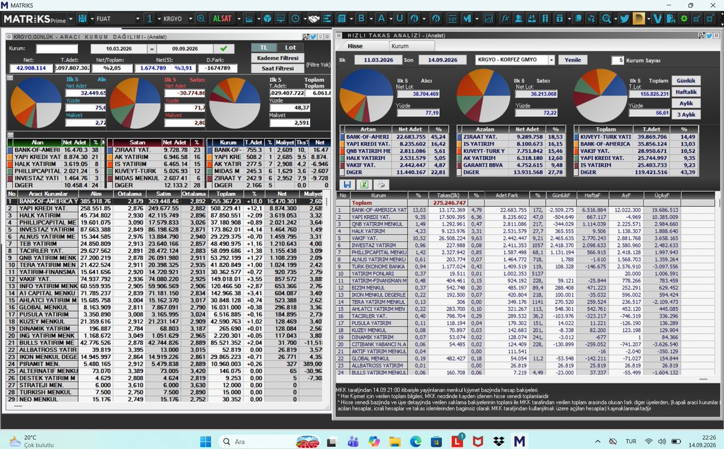Click the save workspace floppy icon in top toolbar
The height and width of the screenshot is (449, 724).
(82, 19)
